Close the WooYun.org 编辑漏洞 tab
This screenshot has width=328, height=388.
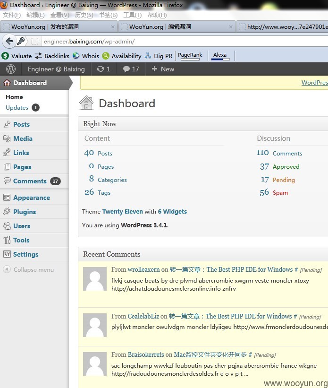[x=230, y=27]
